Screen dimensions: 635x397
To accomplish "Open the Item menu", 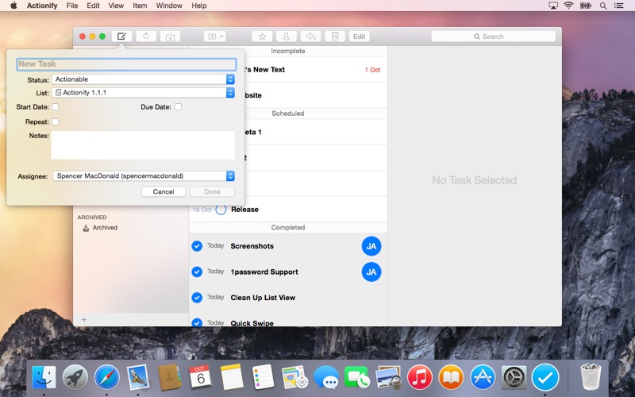I will (x=140, y=6).
